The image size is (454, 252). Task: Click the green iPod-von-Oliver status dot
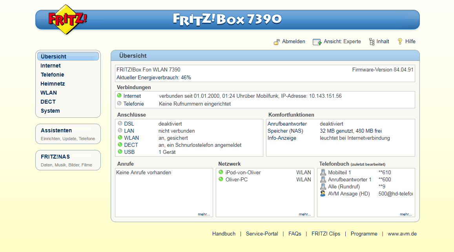tap(221, 172)
